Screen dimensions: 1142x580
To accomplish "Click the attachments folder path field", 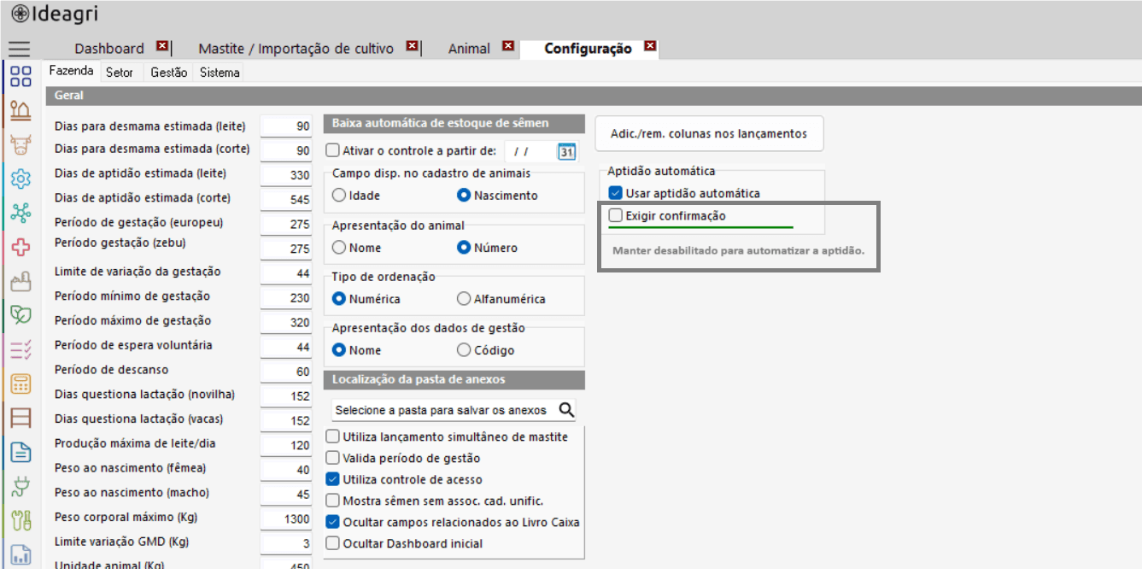I will tap(443, 410).
